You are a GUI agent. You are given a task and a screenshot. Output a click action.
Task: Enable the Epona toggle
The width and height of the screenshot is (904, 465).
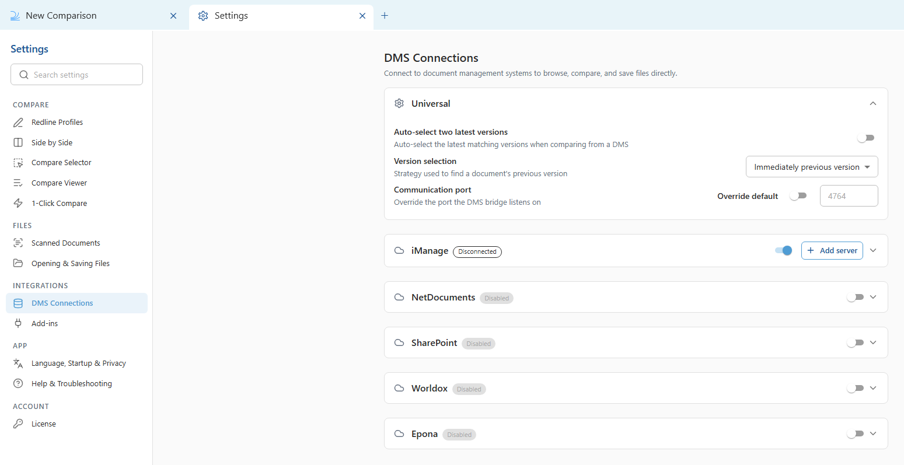tap(855, 433)
